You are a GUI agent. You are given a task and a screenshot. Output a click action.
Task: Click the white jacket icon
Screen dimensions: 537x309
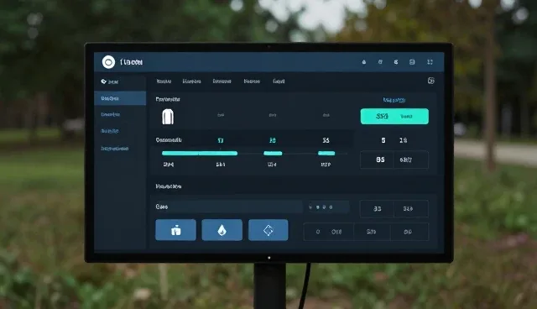pyautogui.click(x=168, y=117)
